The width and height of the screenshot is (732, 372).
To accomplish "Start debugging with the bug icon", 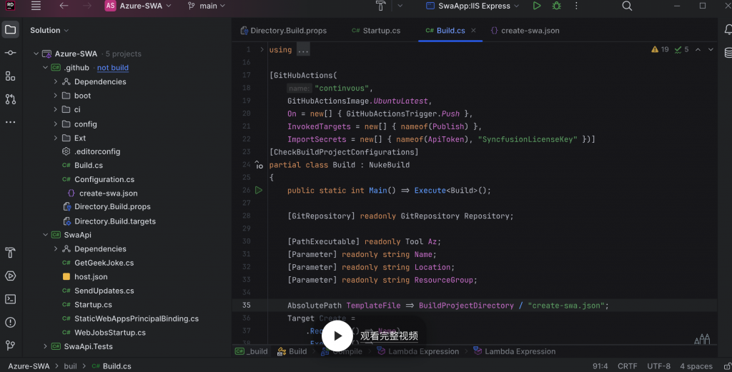I will coord(556,6).
